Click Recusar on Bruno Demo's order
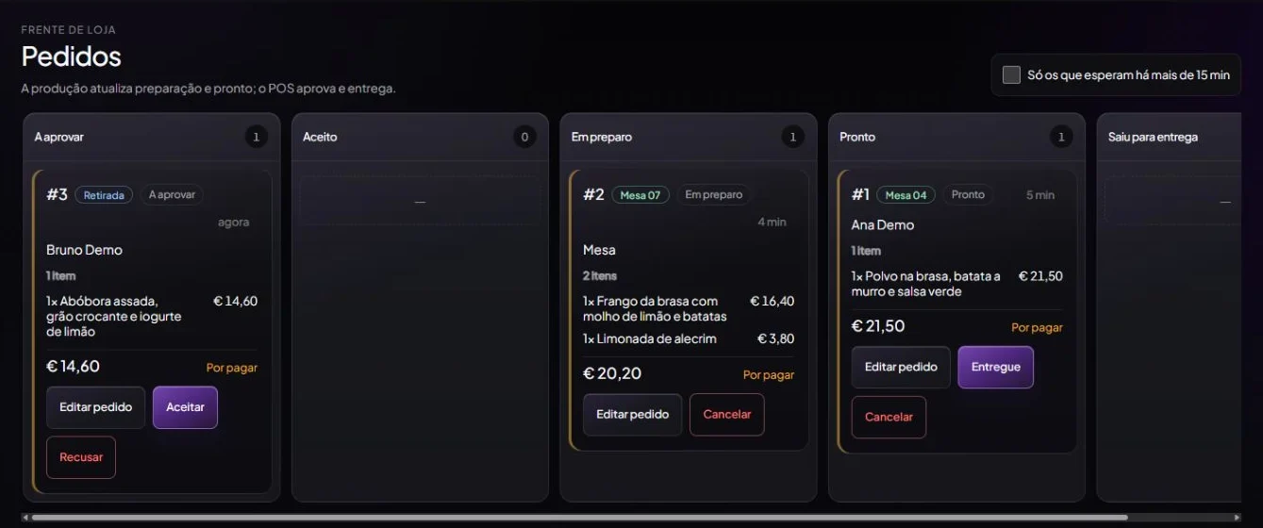The width and height of the screenshot is (1263, 528). coord(81,457)
